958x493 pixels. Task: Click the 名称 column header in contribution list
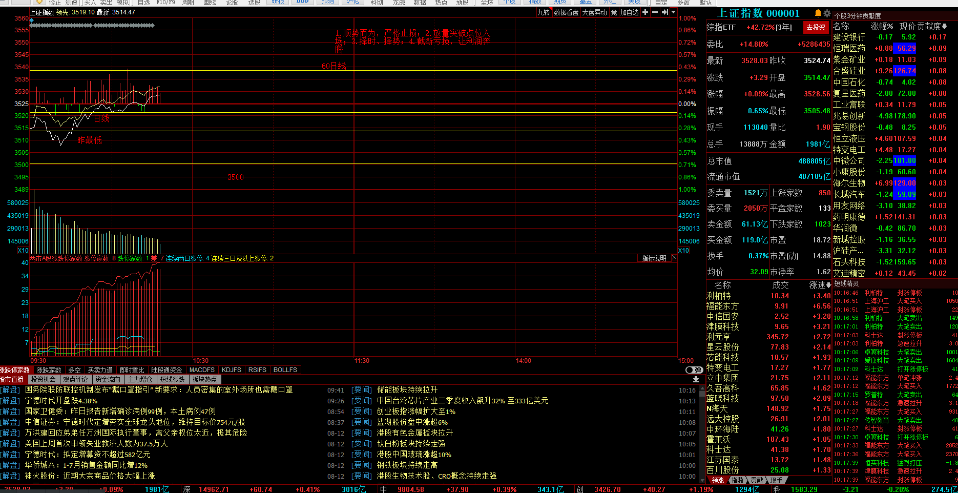tap(841, 26)
